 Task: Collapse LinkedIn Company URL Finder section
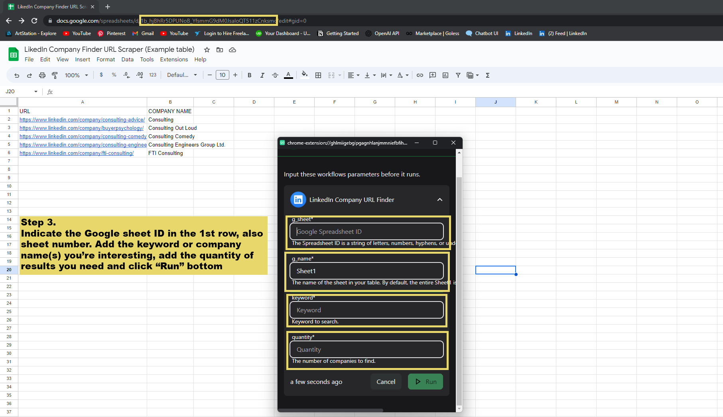(x=440, y=200)
